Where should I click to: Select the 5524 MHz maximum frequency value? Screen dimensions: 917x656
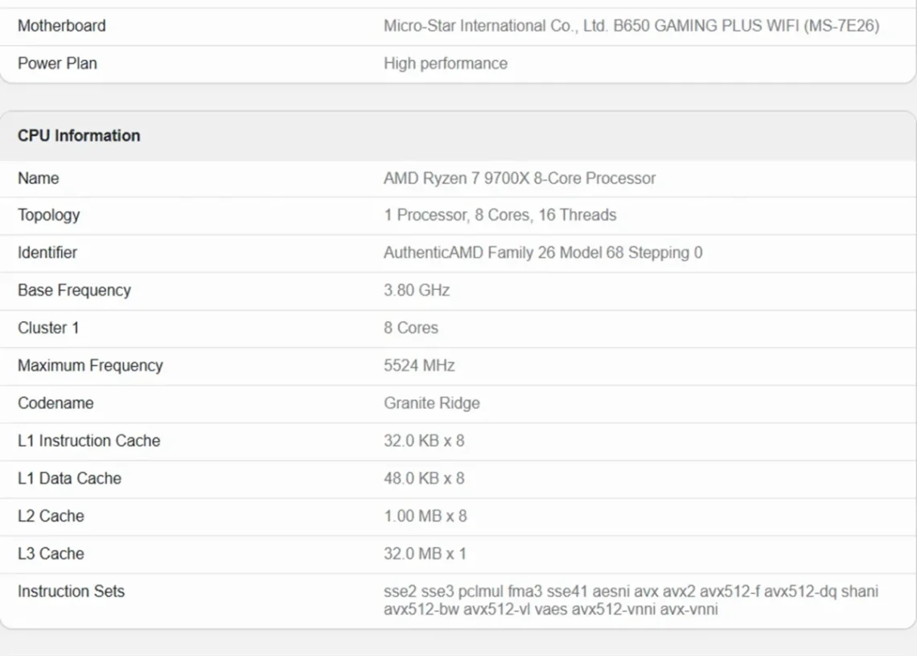point(419,365)
